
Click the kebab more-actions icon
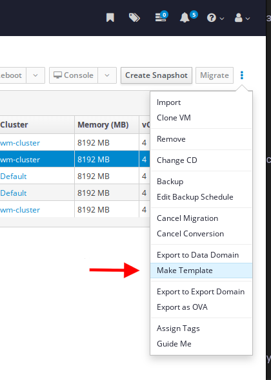point(241,75)
